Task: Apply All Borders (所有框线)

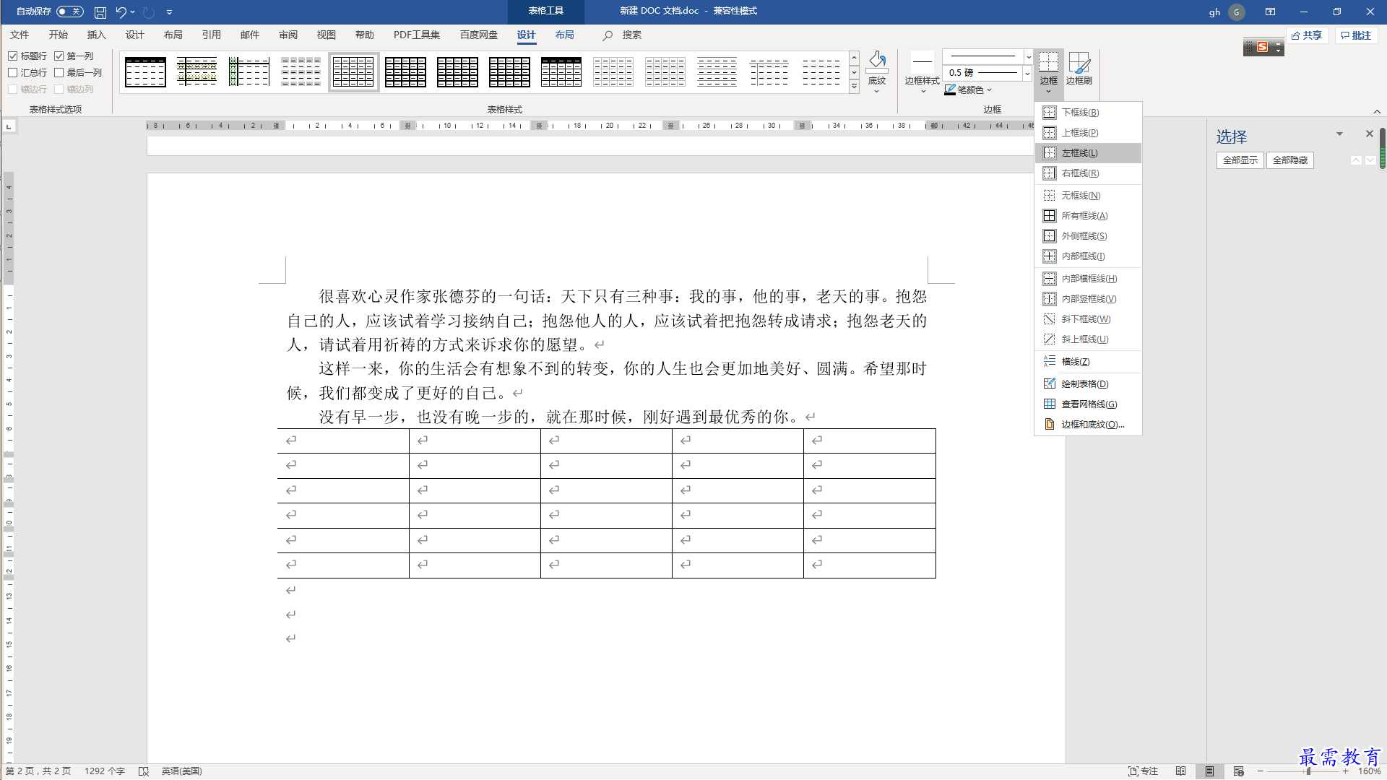Action: point(1088,216)
